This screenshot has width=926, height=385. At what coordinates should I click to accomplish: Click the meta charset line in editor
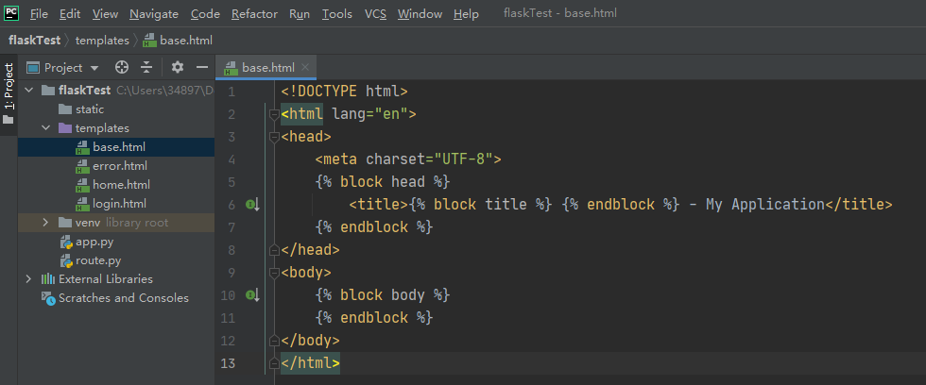click(x=408, y=159)
